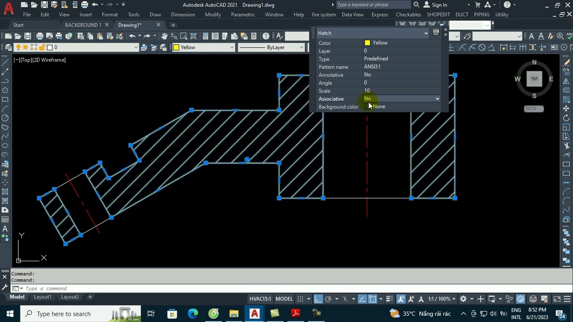Click the yellow Color swatch in Hatch properties

pyautogui.click(x=367, y=43)
